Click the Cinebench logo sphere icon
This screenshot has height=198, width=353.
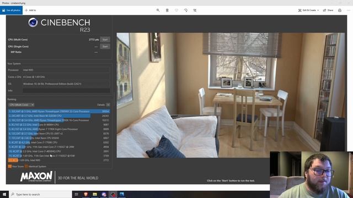coord(33,23)
